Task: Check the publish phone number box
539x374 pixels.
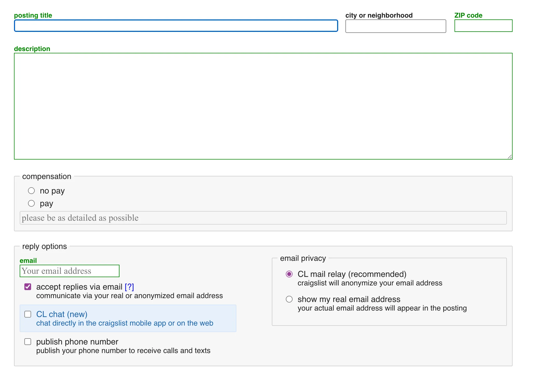Action: click(x=28, y=342)
